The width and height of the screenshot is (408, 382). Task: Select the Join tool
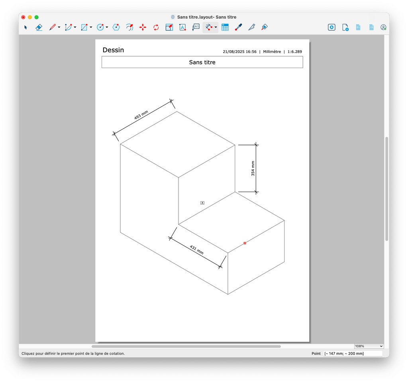(265, 27)
